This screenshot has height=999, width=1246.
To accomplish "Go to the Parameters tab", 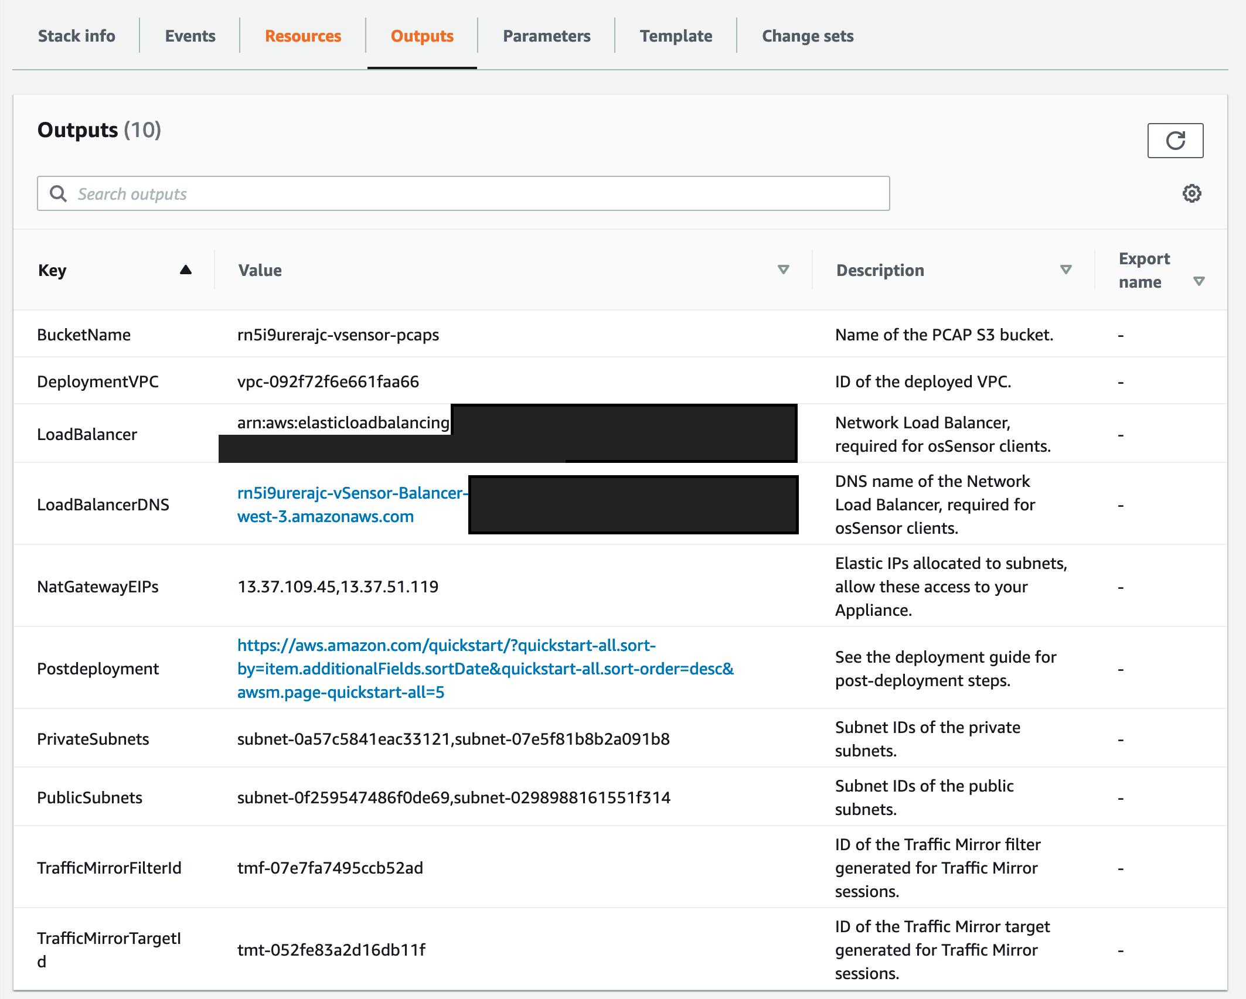I will pyautogui.click(x=546, y=36).
